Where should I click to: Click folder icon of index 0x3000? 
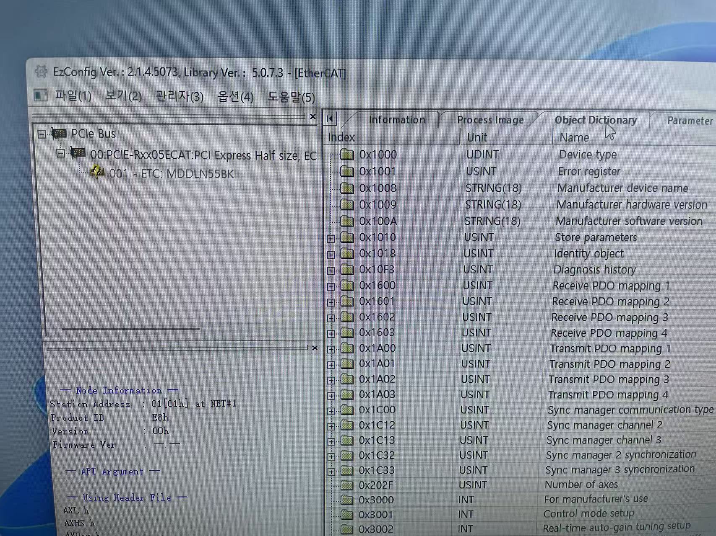pos(347,500)
